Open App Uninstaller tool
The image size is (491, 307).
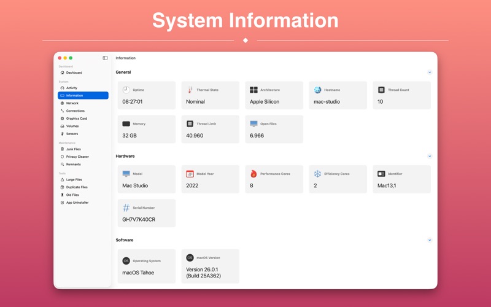(83, 203)
